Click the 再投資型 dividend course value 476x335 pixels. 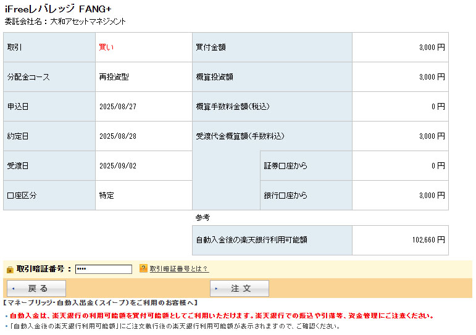(114, 77)
